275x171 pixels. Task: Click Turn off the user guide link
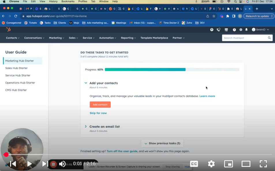tap(122, 151)
